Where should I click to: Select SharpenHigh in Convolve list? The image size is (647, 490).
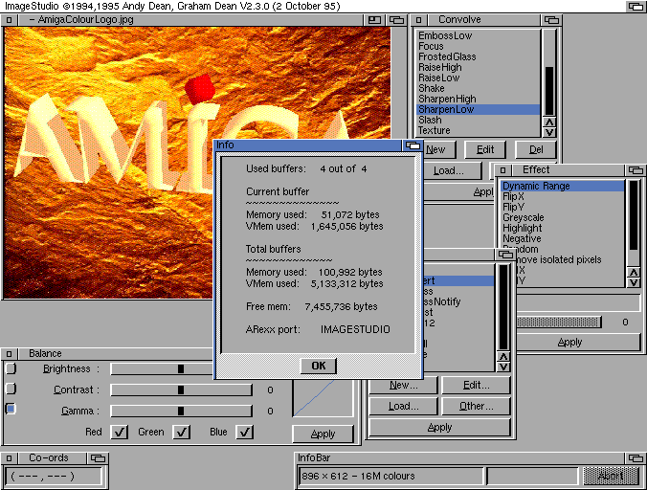click(478, 99)
